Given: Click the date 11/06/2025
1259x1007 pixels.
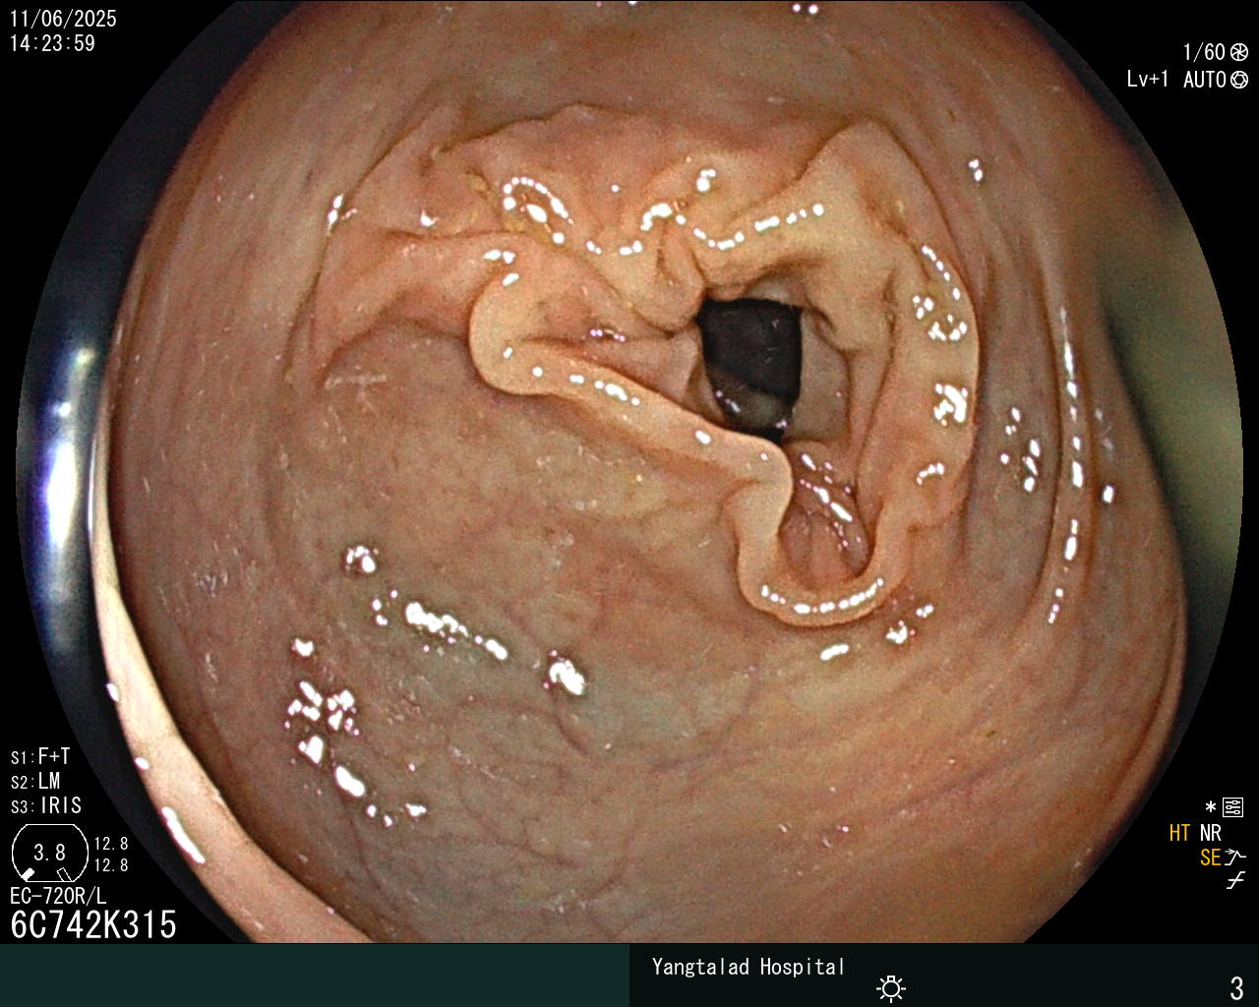Looking at the screenshot, I should [x=63, y=19].
